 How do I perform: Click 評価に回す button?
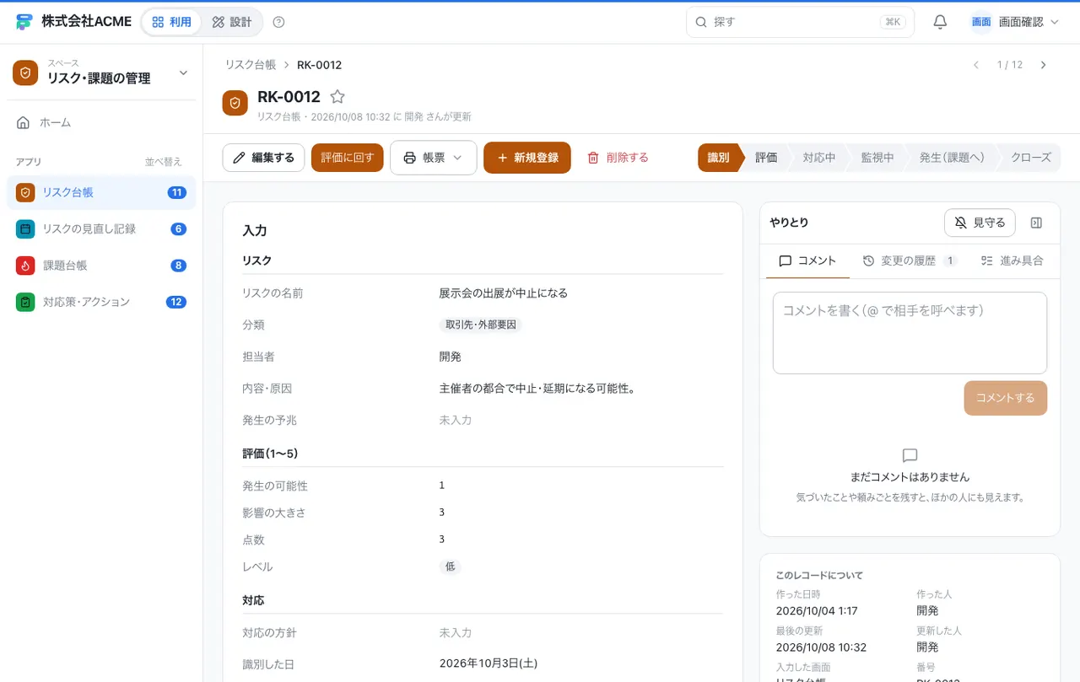point(348,158)
